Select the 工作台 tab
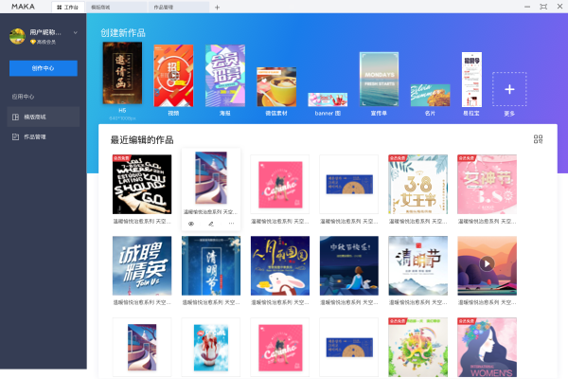Image resolution: width=568 pixels, height=379 pixels. pyautogui.click(x=68, y=8)
